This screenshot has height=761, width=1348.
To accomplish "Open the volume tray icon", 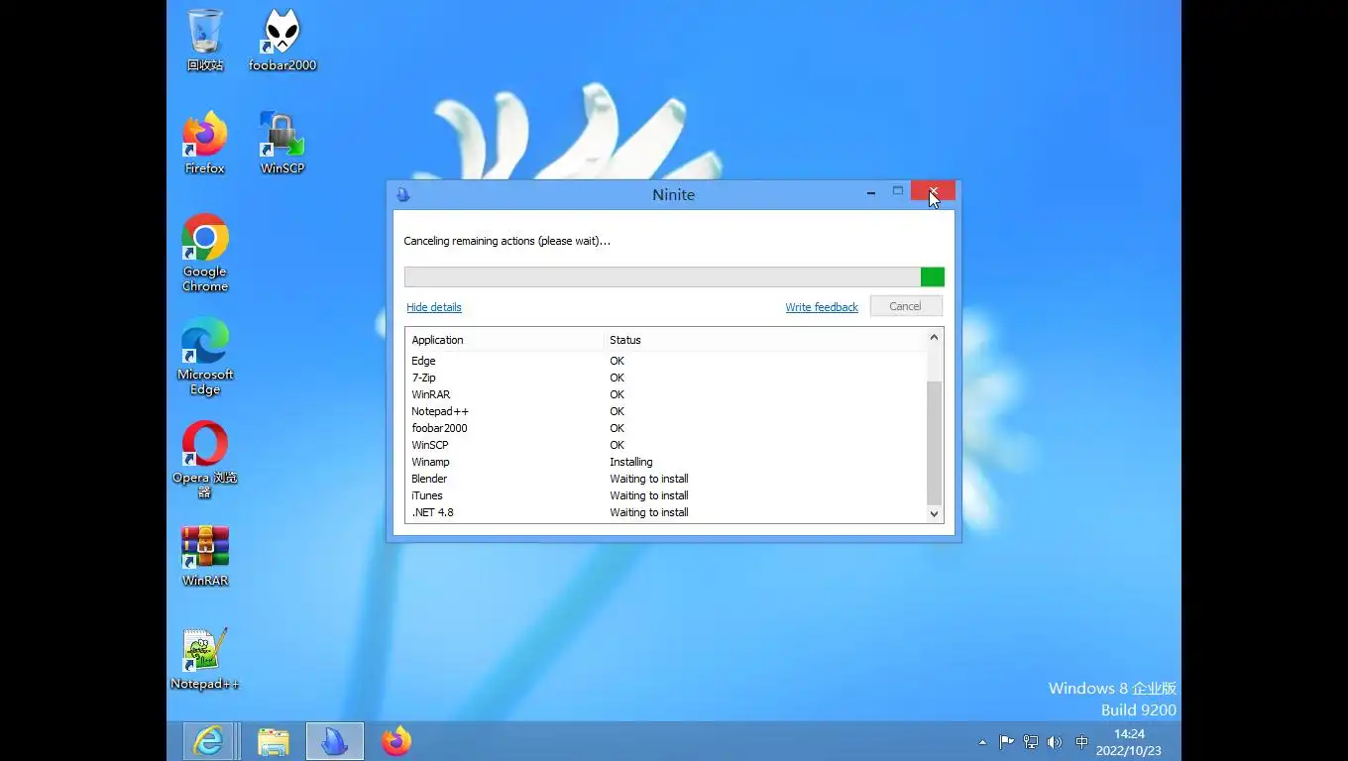I will point(1055,742).
